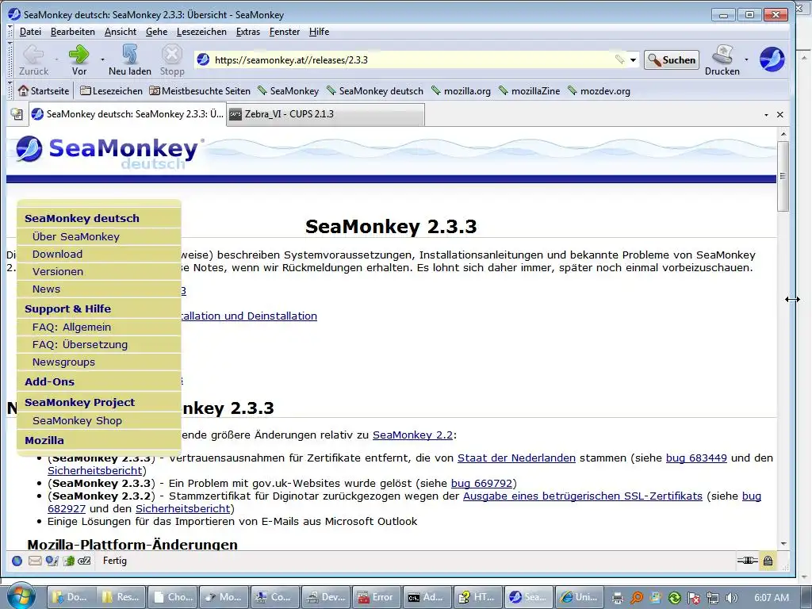Viewport: 812px width, 609px height.
Task: Close the current tab with X
Action: [x=780, y=115]
